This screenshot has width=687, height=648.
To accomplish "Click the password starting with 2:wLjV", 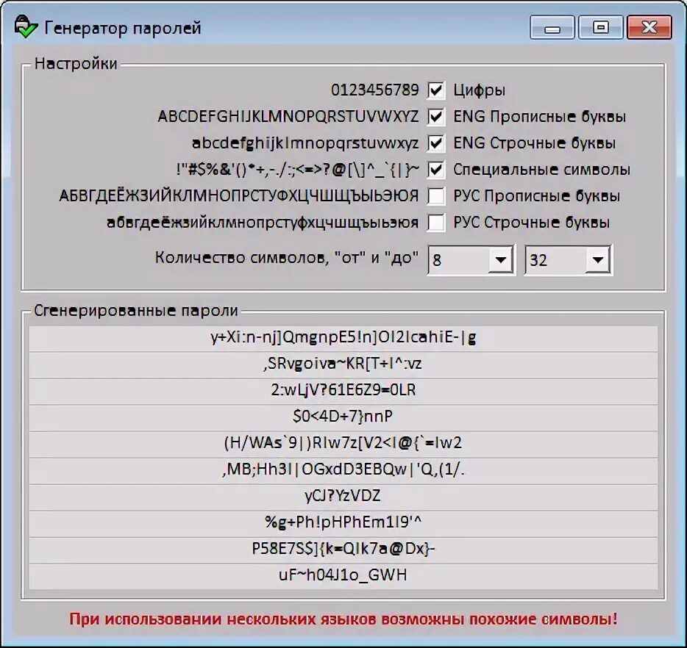I will (343, 390).
